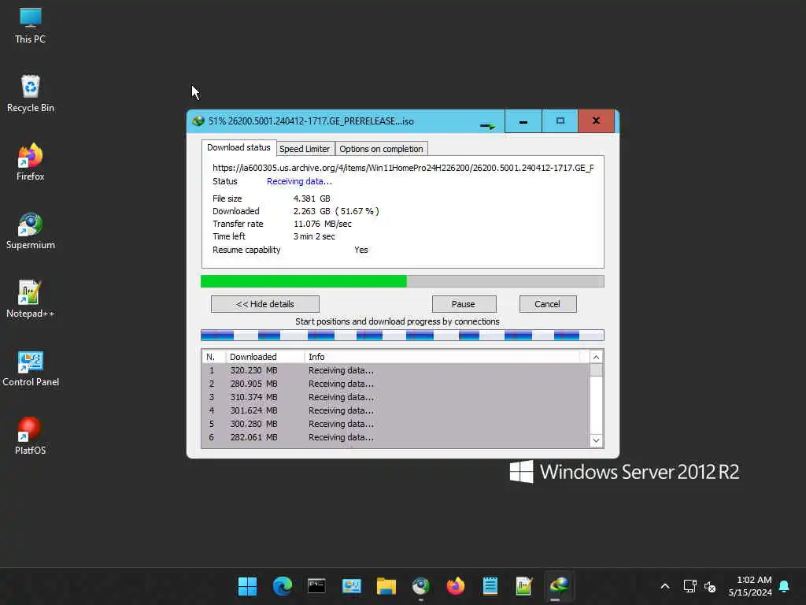Click Hide details button
This screenshot has width=806, height=605.
(265, 304)
